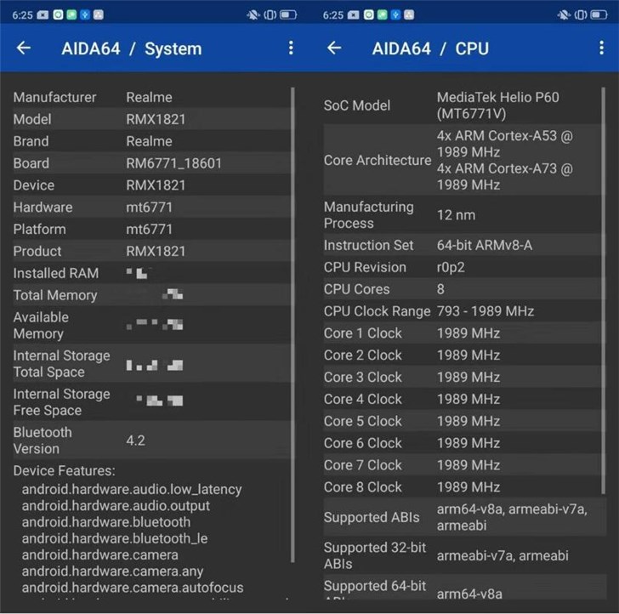Select the 'AIDA64 / System' title

pos(132,49)
